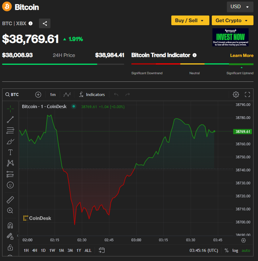
Task: Switch chart range to 1Y
Action: [78, 250]
